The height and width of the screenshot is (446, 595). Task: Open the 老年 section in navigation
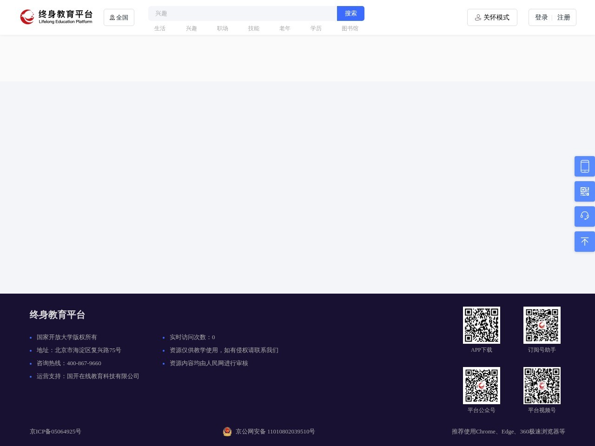tap(285, 28)
